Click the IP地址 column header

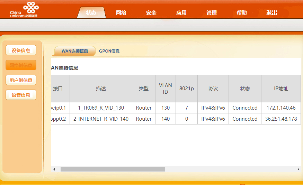[281, 89]
